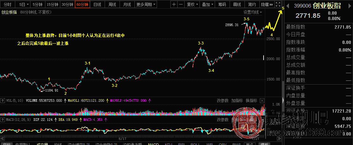Image resolution: width=353 pixels, height=145 pixels.
Task: Open help for MACD(12,26,9) indicator
Action: click(x=3, y=119)
